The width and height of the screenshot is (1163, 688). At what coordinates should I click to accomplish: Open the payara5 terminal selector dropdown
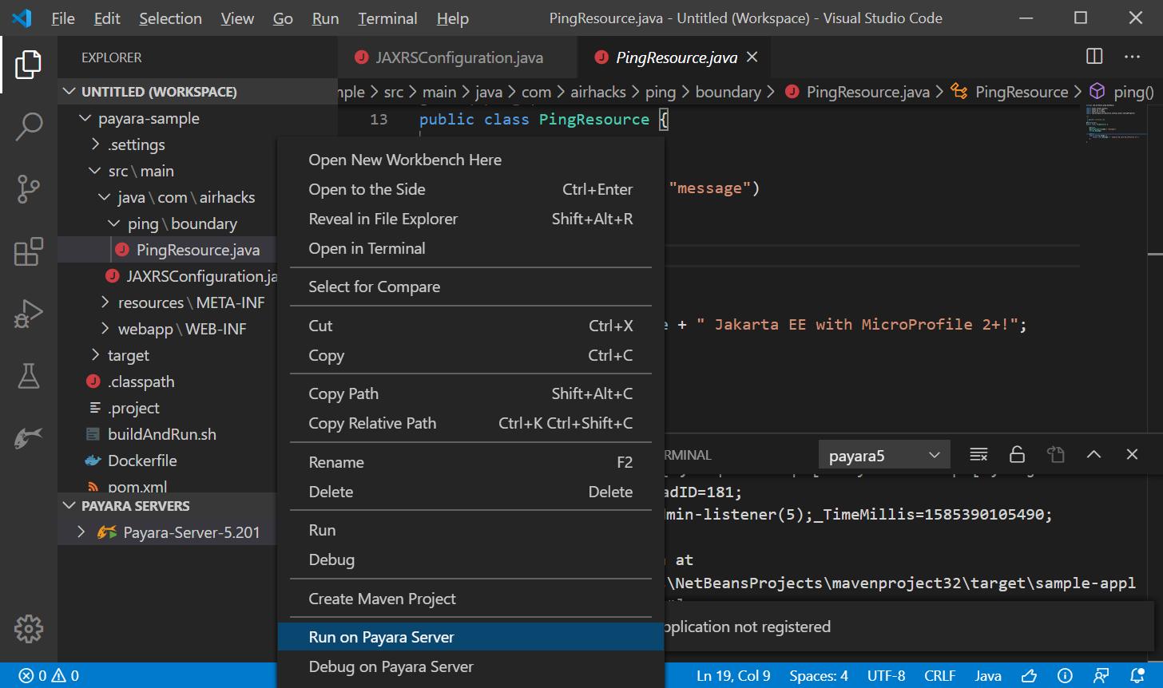[884, 456]
